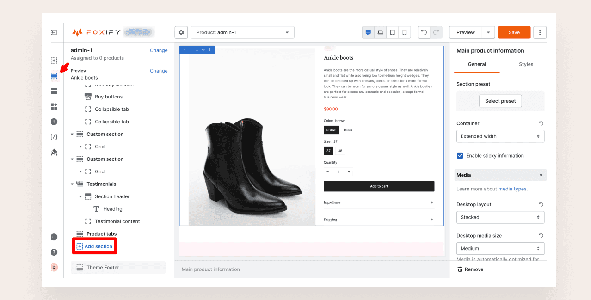Click the undo arrow icon

424,32
